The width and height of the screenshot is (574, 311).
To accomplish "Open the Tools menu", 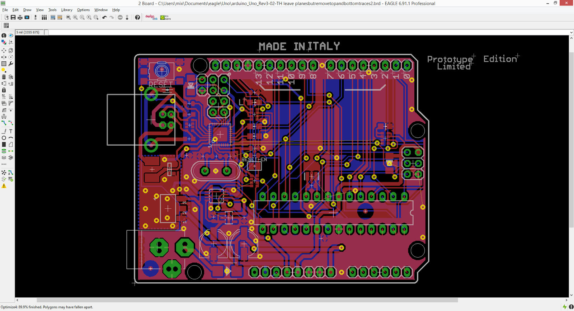I will (52, 10).
